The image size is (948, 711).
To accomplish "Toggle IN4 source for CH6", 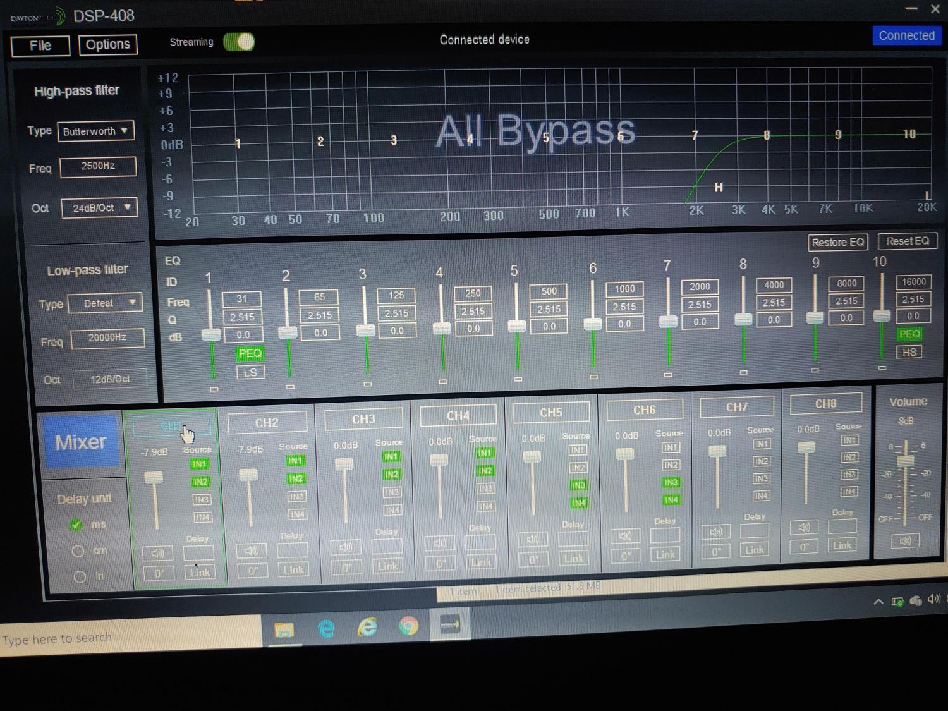I will pos(671,500).
